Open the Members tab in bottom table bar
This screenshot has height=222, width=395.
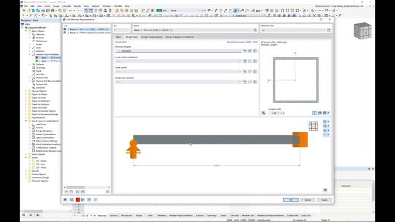(x=162, y=216)
